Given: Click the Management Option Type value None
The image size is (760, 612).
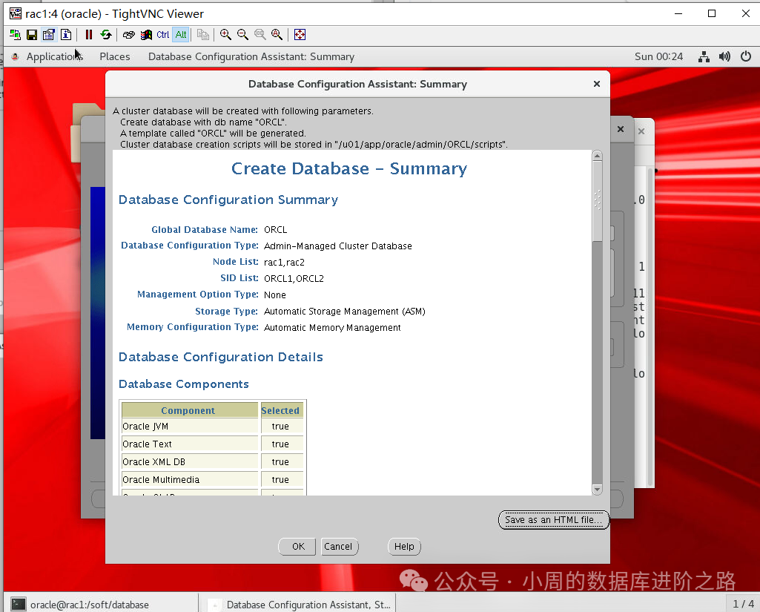Looking at the screenshot, I should (275, 295).
